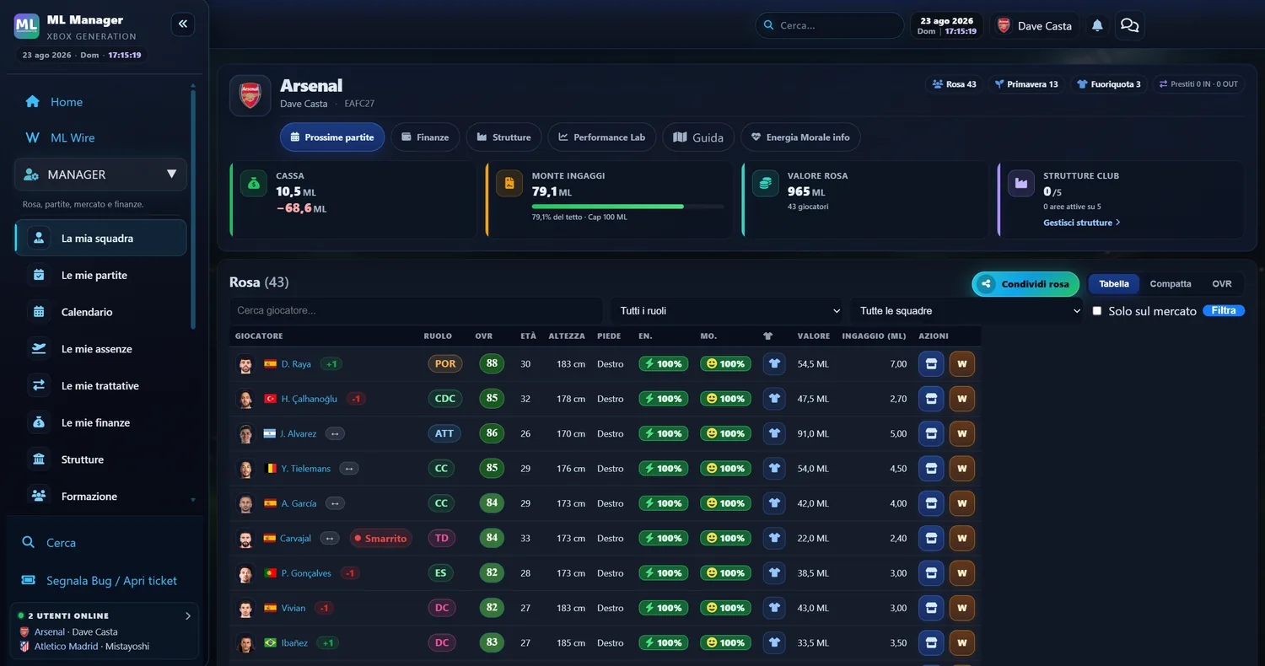Viewport: 1265px width, 666px height.
Task: Open Le mie assenze page
Action: click(100, 349)
